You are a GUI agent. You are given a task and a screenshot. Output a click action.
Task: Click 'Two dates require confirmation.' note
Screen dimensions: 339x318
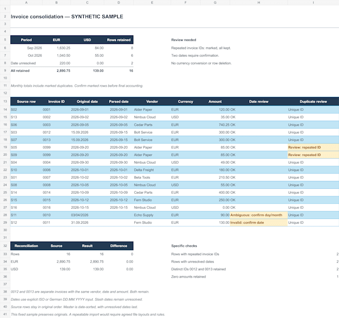click(195, 55)
